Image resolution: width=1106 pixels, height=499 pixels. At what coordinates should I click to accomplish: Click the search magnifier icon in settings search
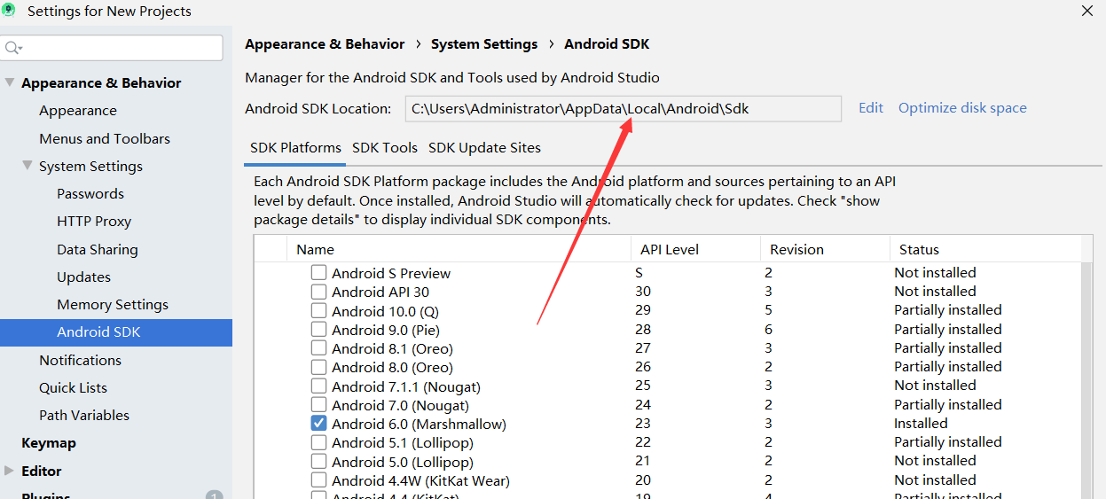12,48
